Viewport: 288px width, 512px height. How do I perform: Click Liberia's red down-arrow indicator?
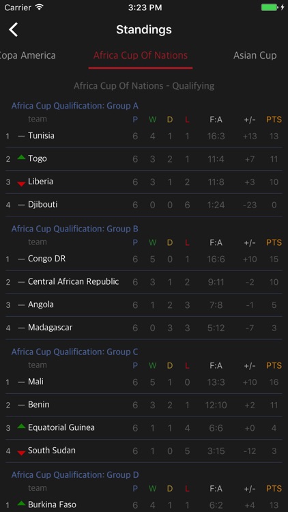(21, 184)
